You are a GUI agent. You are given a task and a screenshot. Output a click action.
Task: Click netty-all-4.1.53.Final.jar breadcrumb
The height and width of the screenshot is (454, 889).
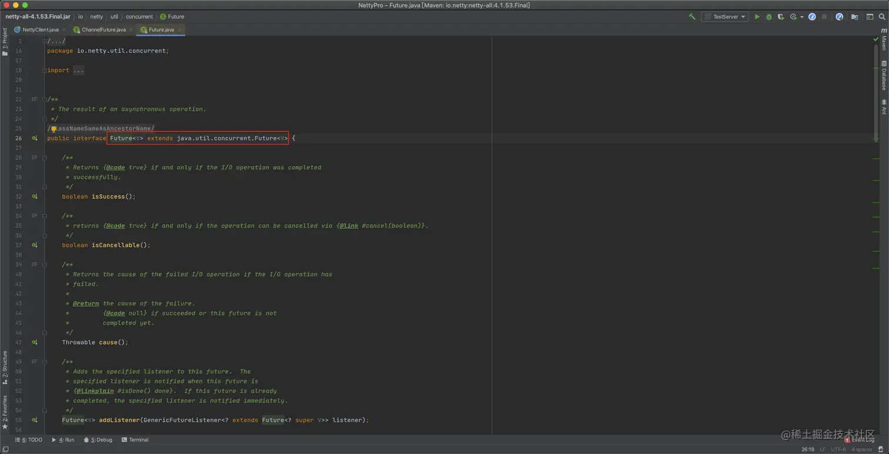(38, 16)
